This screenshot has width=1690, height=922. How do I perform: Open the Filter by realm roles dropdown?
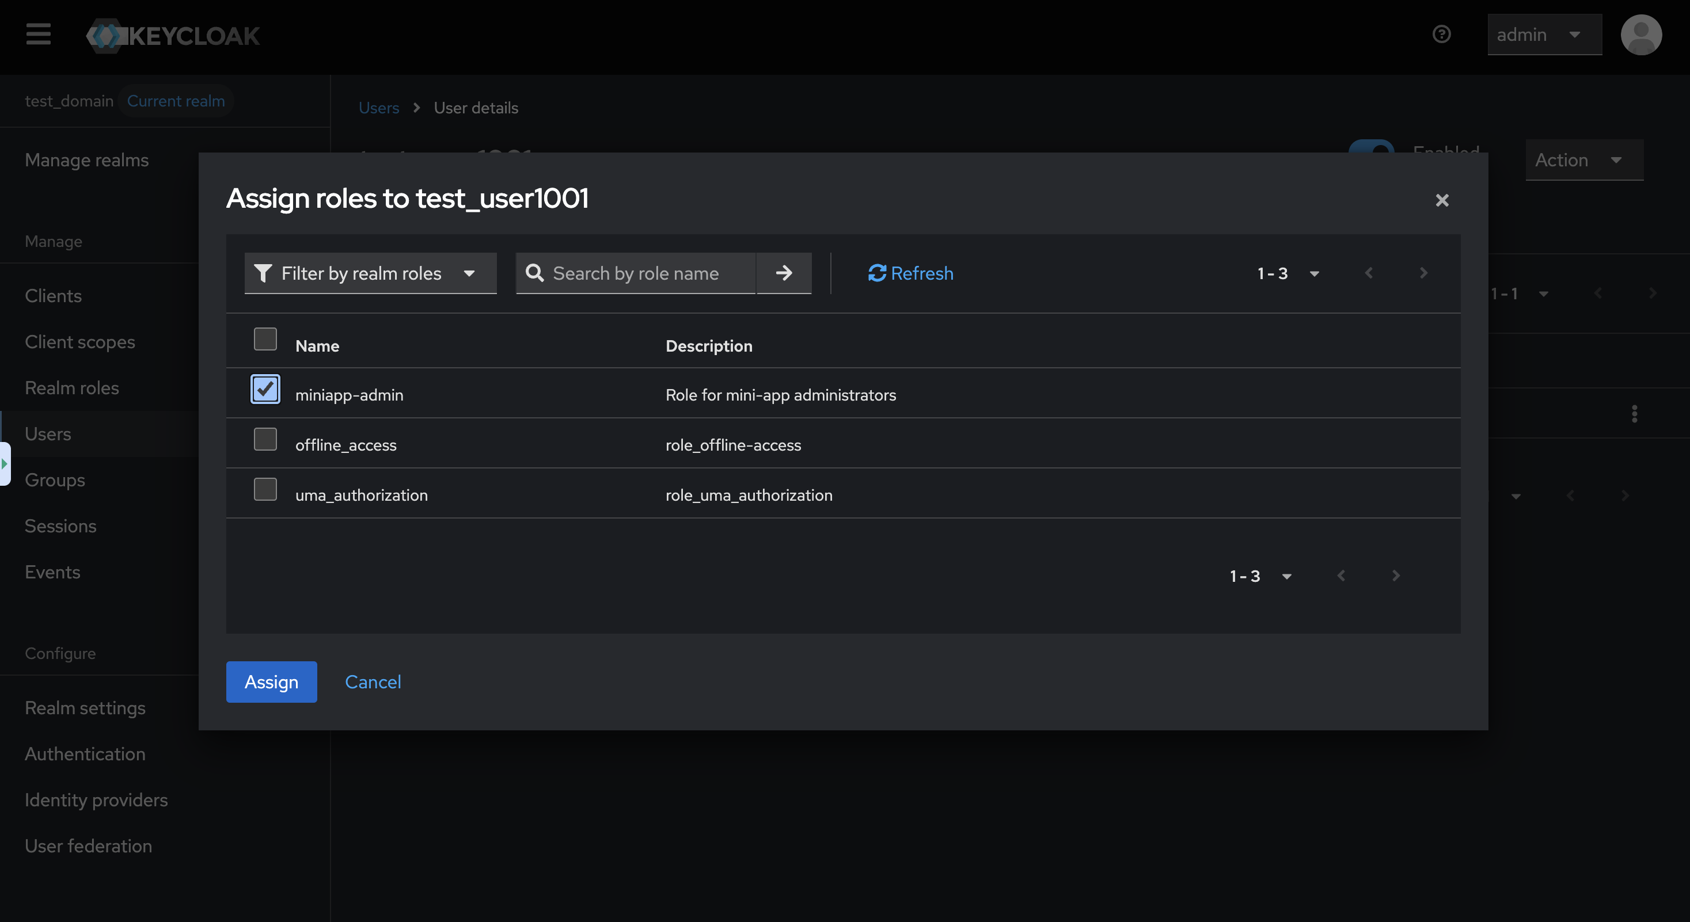(x=370, y=273)
